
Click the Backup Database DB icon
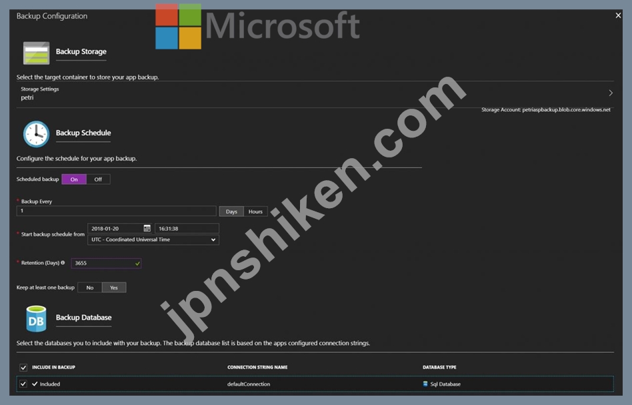click(36, 319)
